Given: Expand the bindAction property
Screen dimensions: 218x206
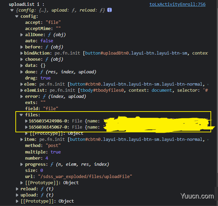Looking at the screenshot, I should [x=22, y=53].
